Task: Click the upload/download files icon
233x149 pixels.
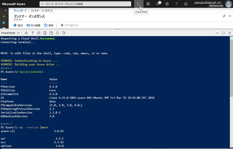Action: tap(45, 33)
